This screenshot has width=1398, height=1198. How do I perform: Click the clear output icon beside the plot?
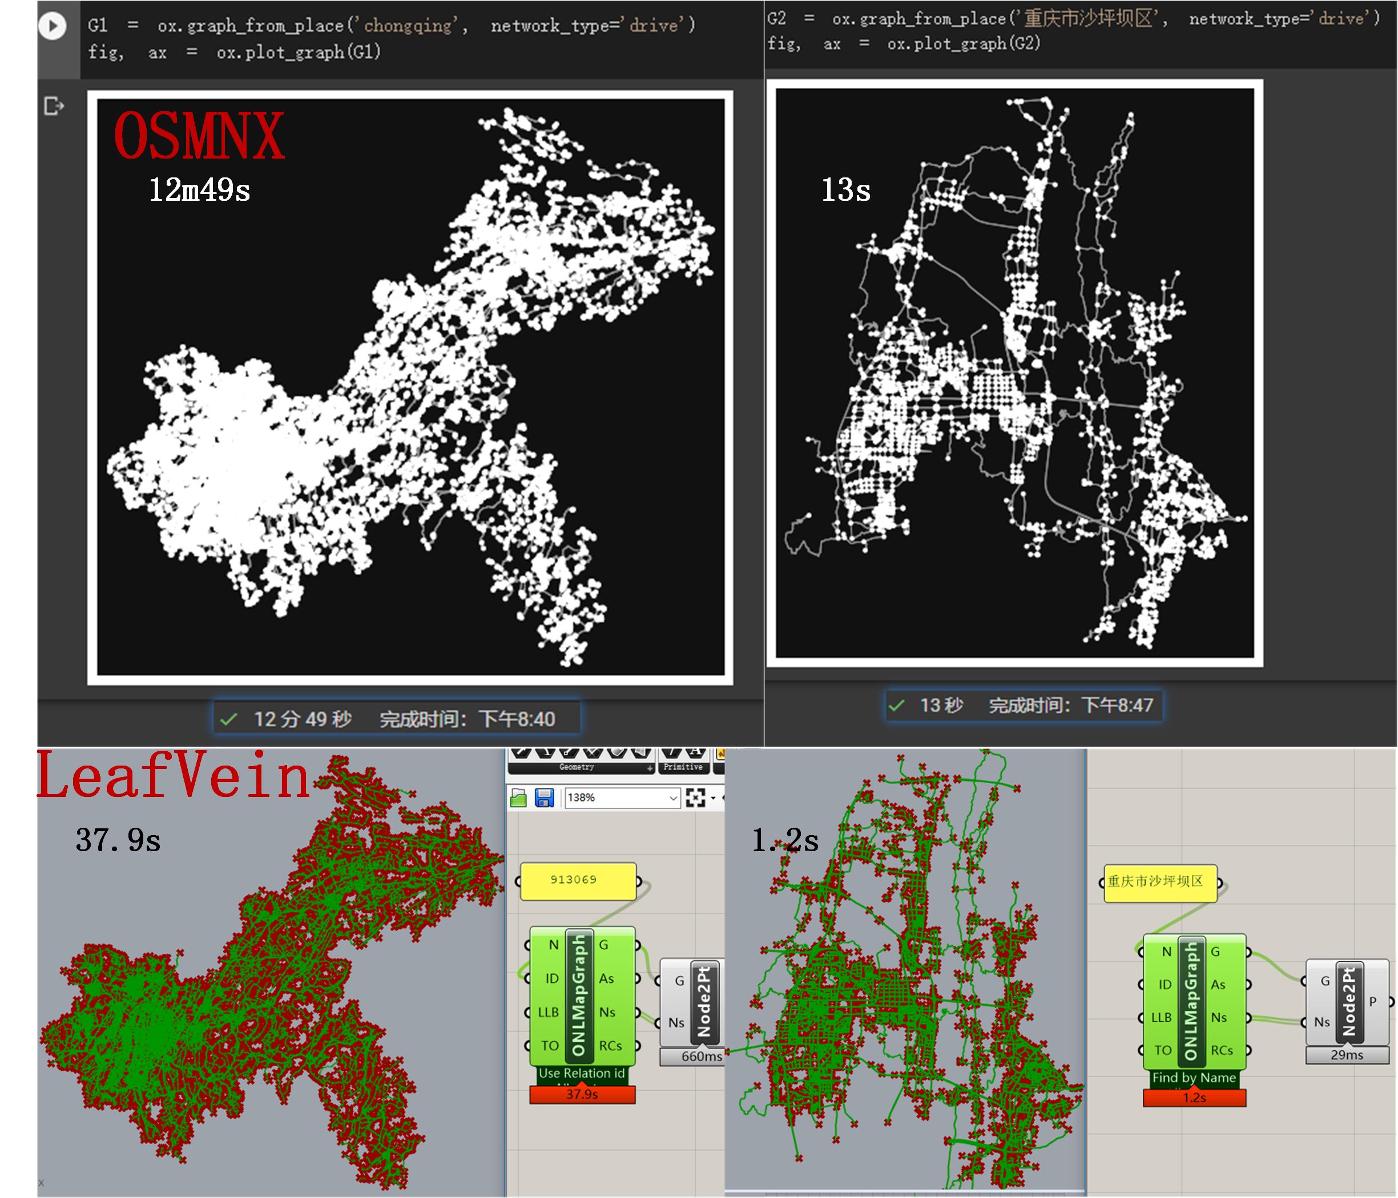53,106
